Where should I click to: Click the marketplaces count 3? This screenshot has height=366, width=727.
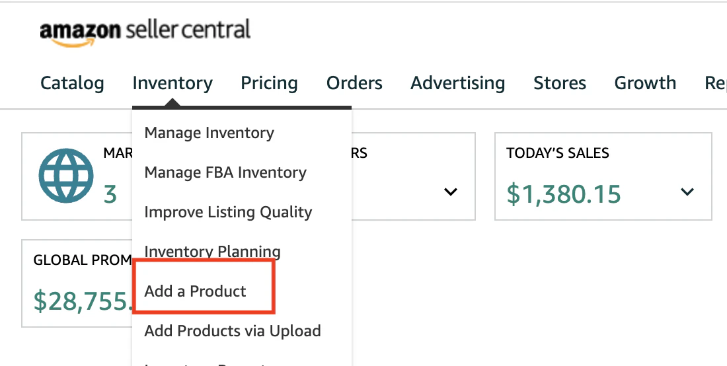tap(110, 195)
